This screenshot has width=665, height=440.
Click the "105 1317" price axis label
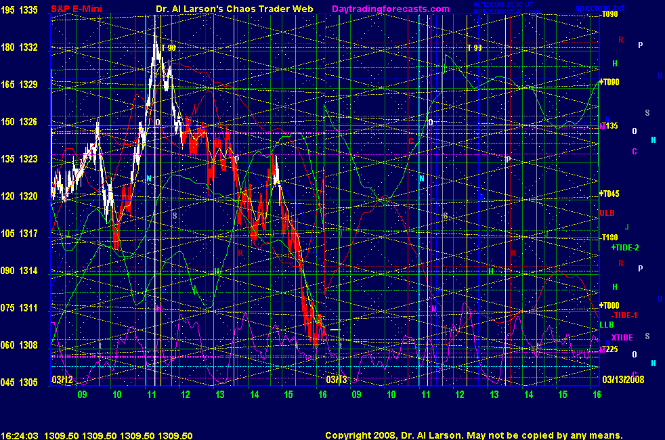pyautogui.click(x=19, y=234)
